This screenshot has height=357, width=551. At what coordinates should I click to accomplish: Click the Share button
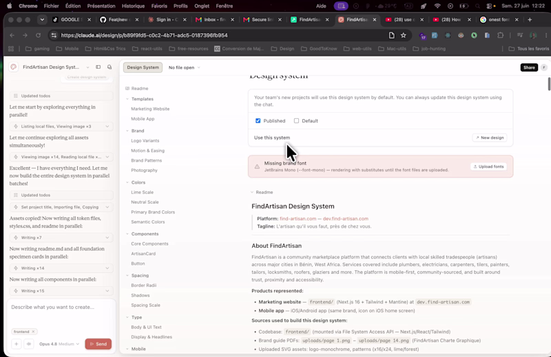(x=529, y=67)
